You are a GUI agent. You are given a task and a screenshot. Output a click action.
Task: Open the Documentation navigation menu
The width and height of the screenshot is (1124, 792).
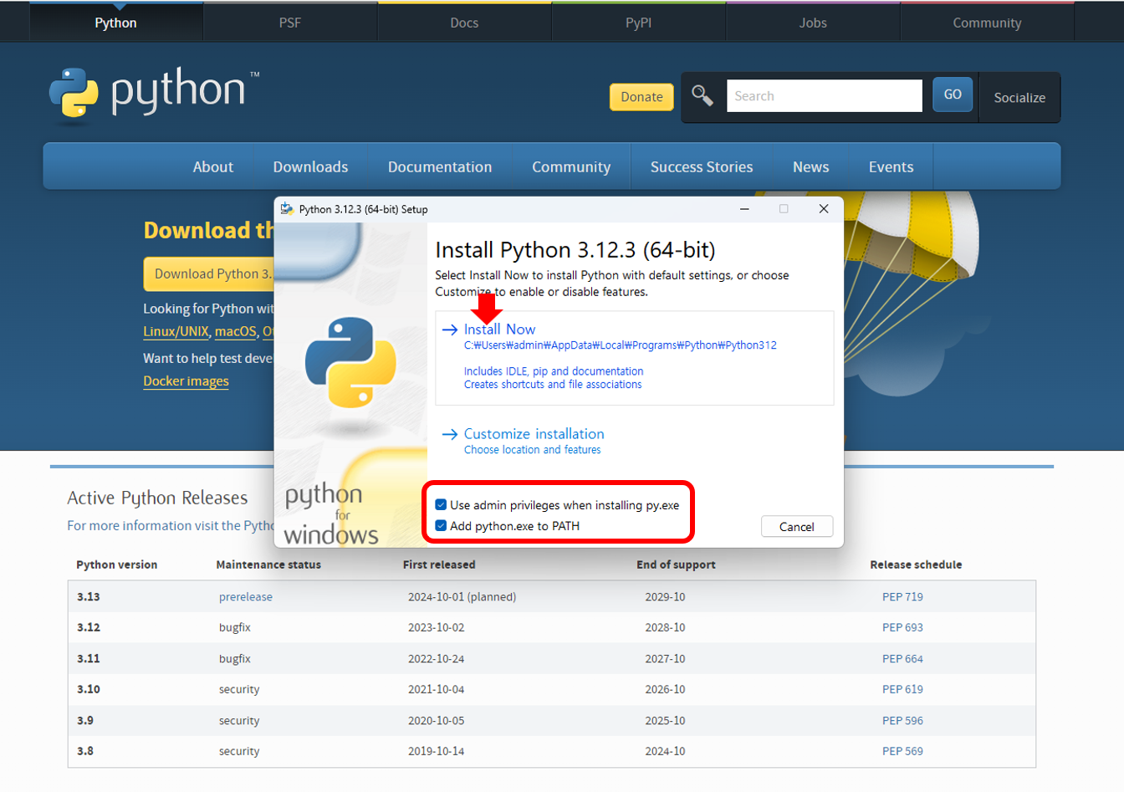coord(440,166)
